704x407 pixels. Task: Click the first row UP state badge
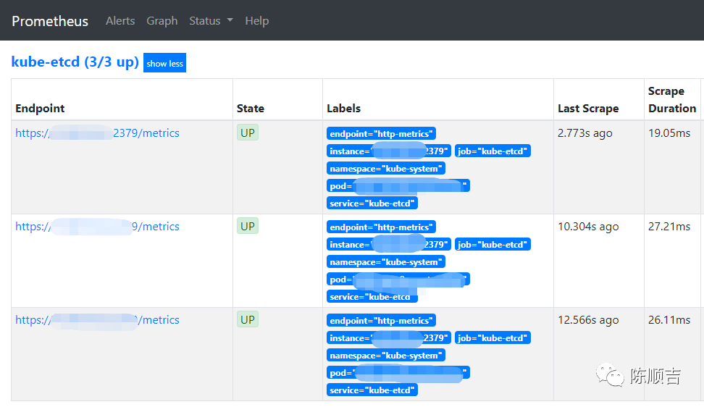[x=248, y=133]
